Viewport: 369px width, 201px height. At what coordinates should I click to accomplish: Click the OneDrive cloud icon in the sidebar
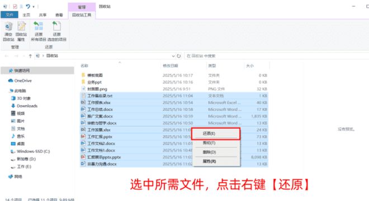tap(11, 80)
